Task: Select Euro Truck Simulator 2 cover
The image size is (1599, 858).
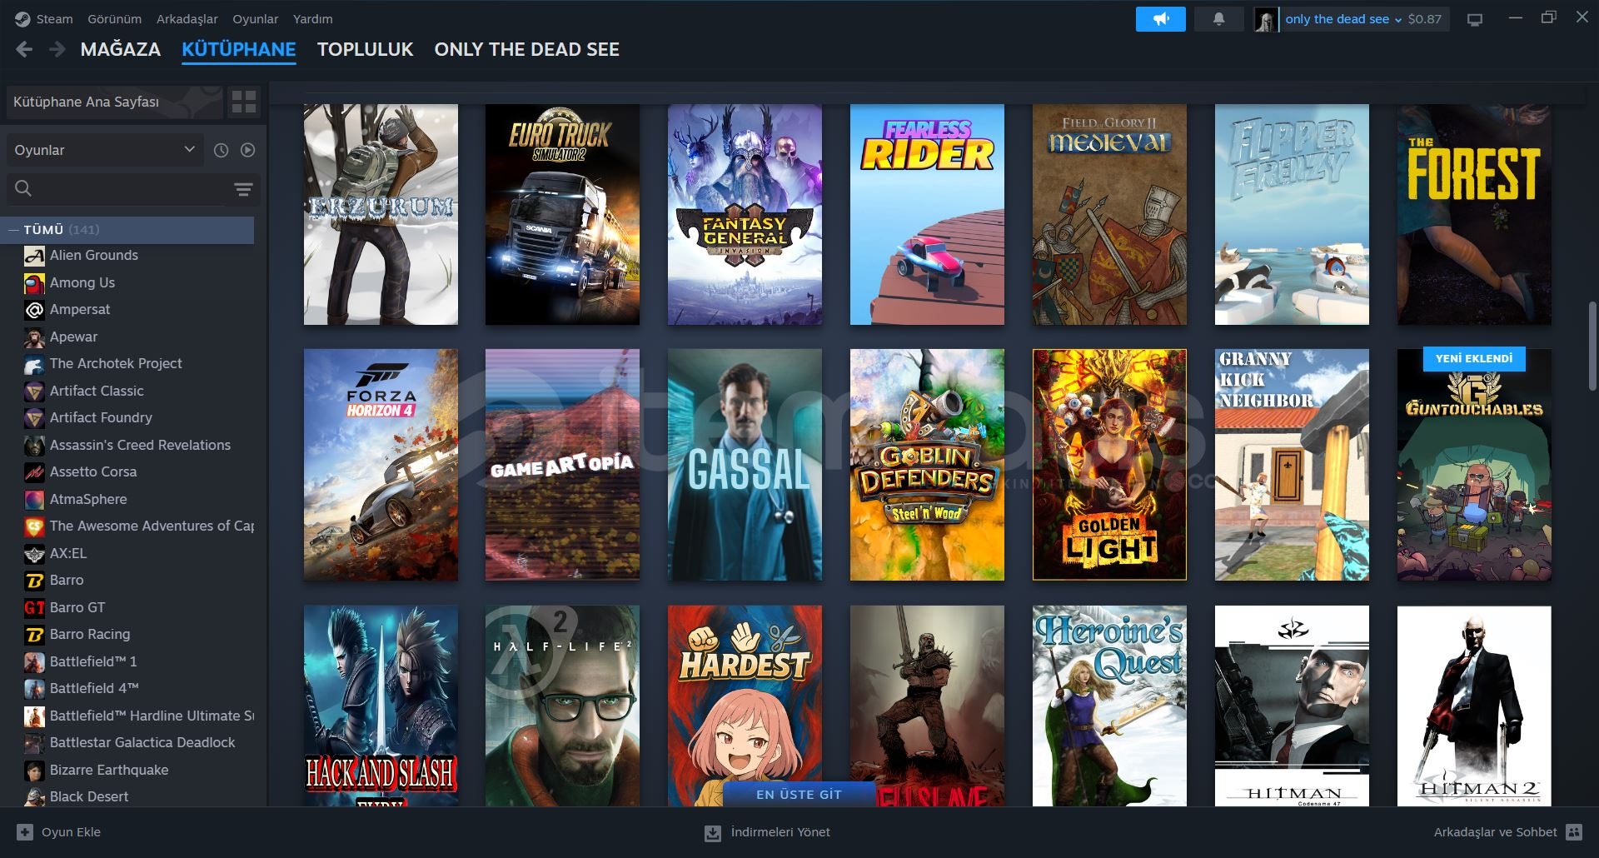Action: click(562, 214)
